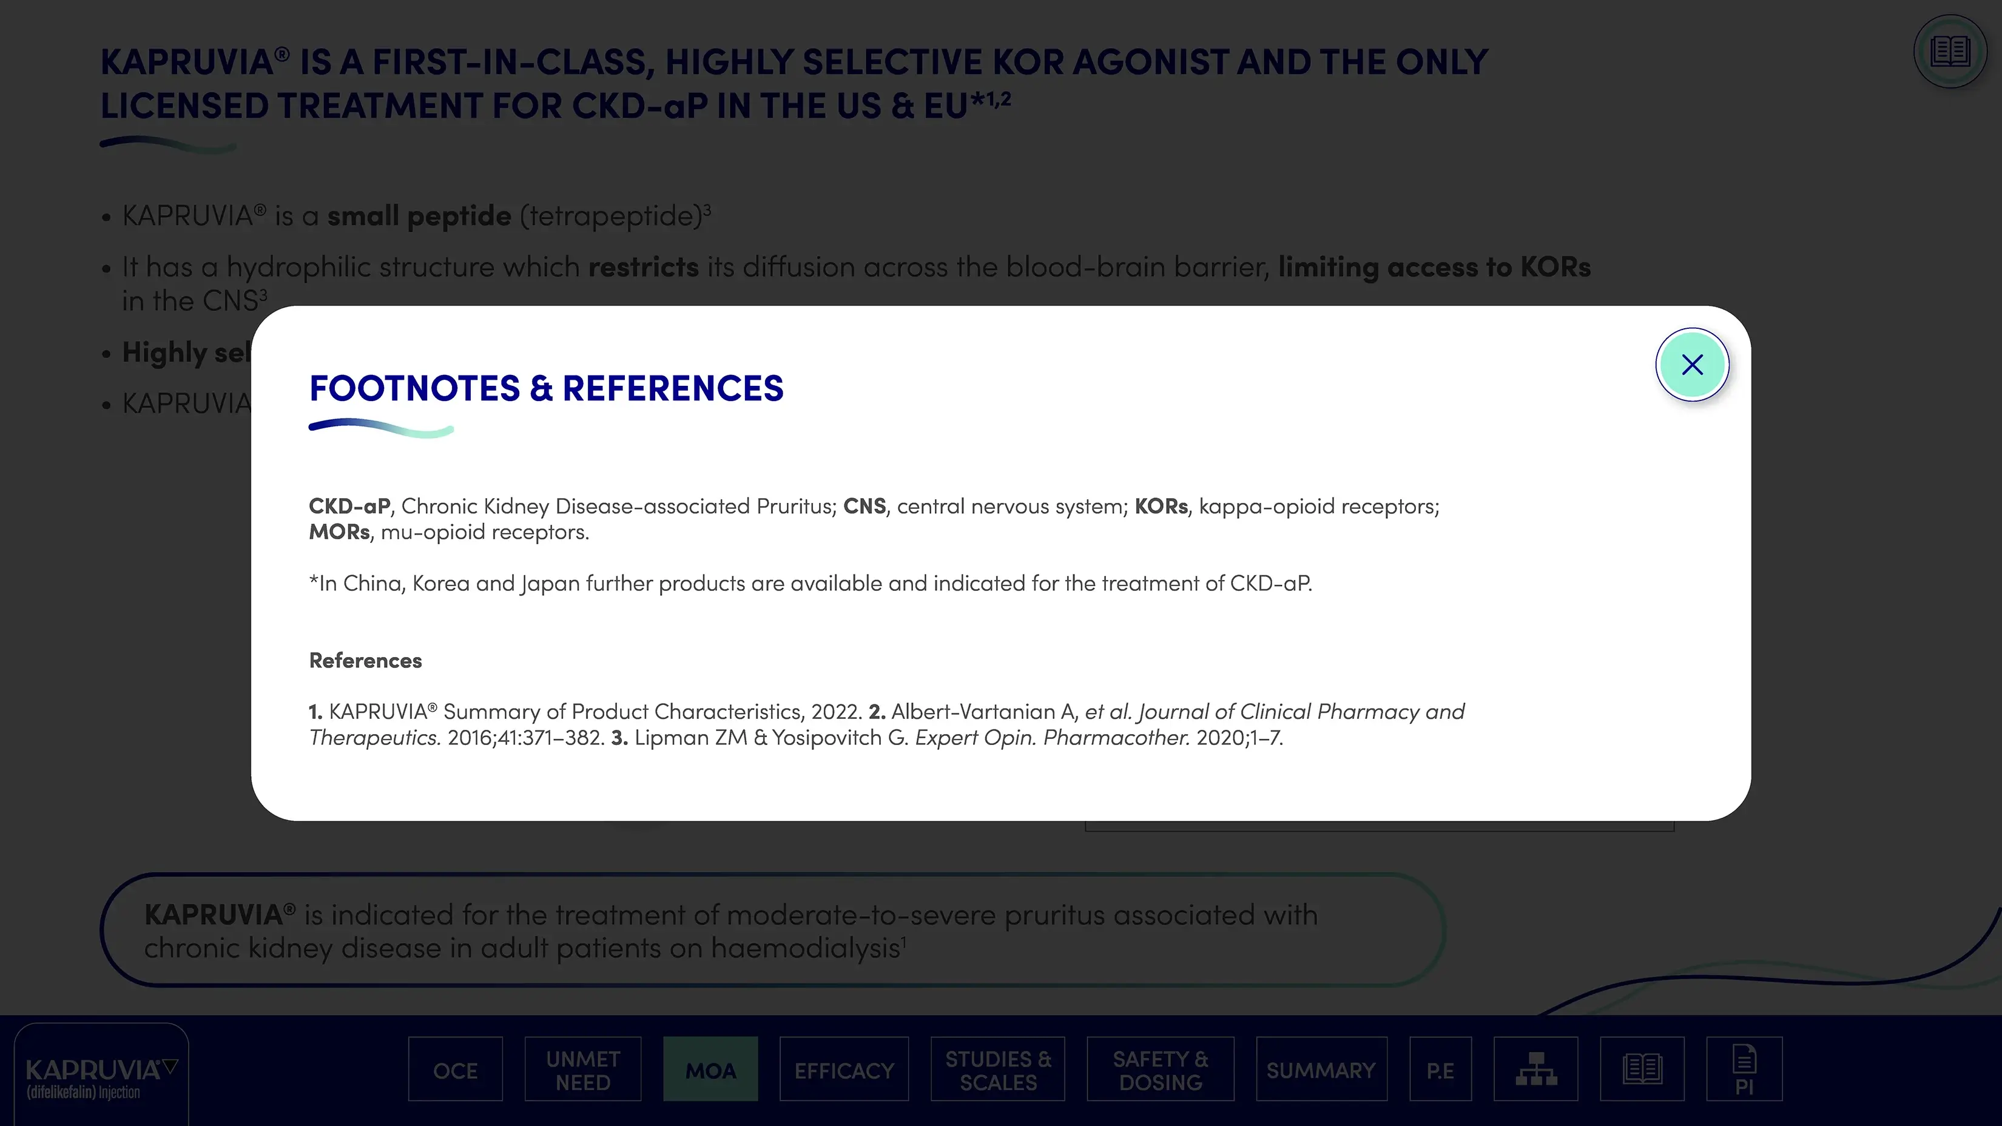Click the small peptide bullet point
This screenshot has height=1126, width=2002.
(x=417, y=216)
